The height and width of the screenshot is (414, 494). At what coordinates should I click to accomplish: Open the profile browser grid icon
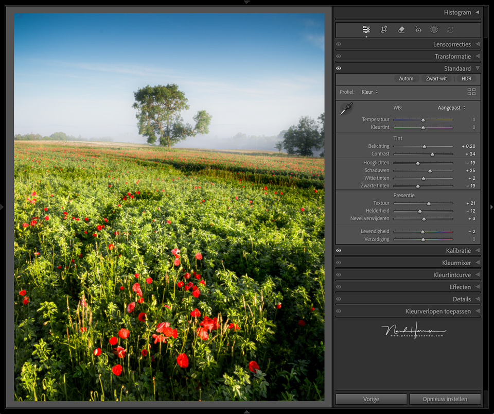point(471,92)
